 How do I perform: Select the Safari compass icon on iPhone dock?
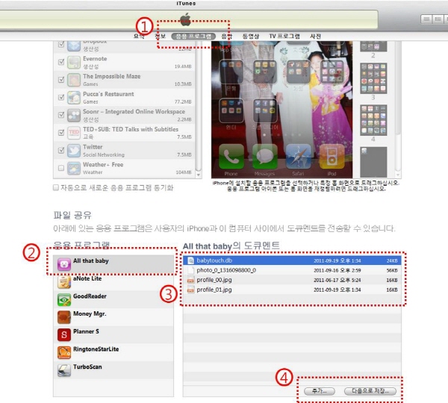click(x=298, y=157)
